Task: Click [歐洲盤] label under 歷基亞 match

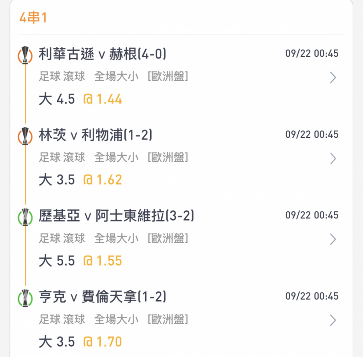Action: pyautogui.click(x=168, y=238)
